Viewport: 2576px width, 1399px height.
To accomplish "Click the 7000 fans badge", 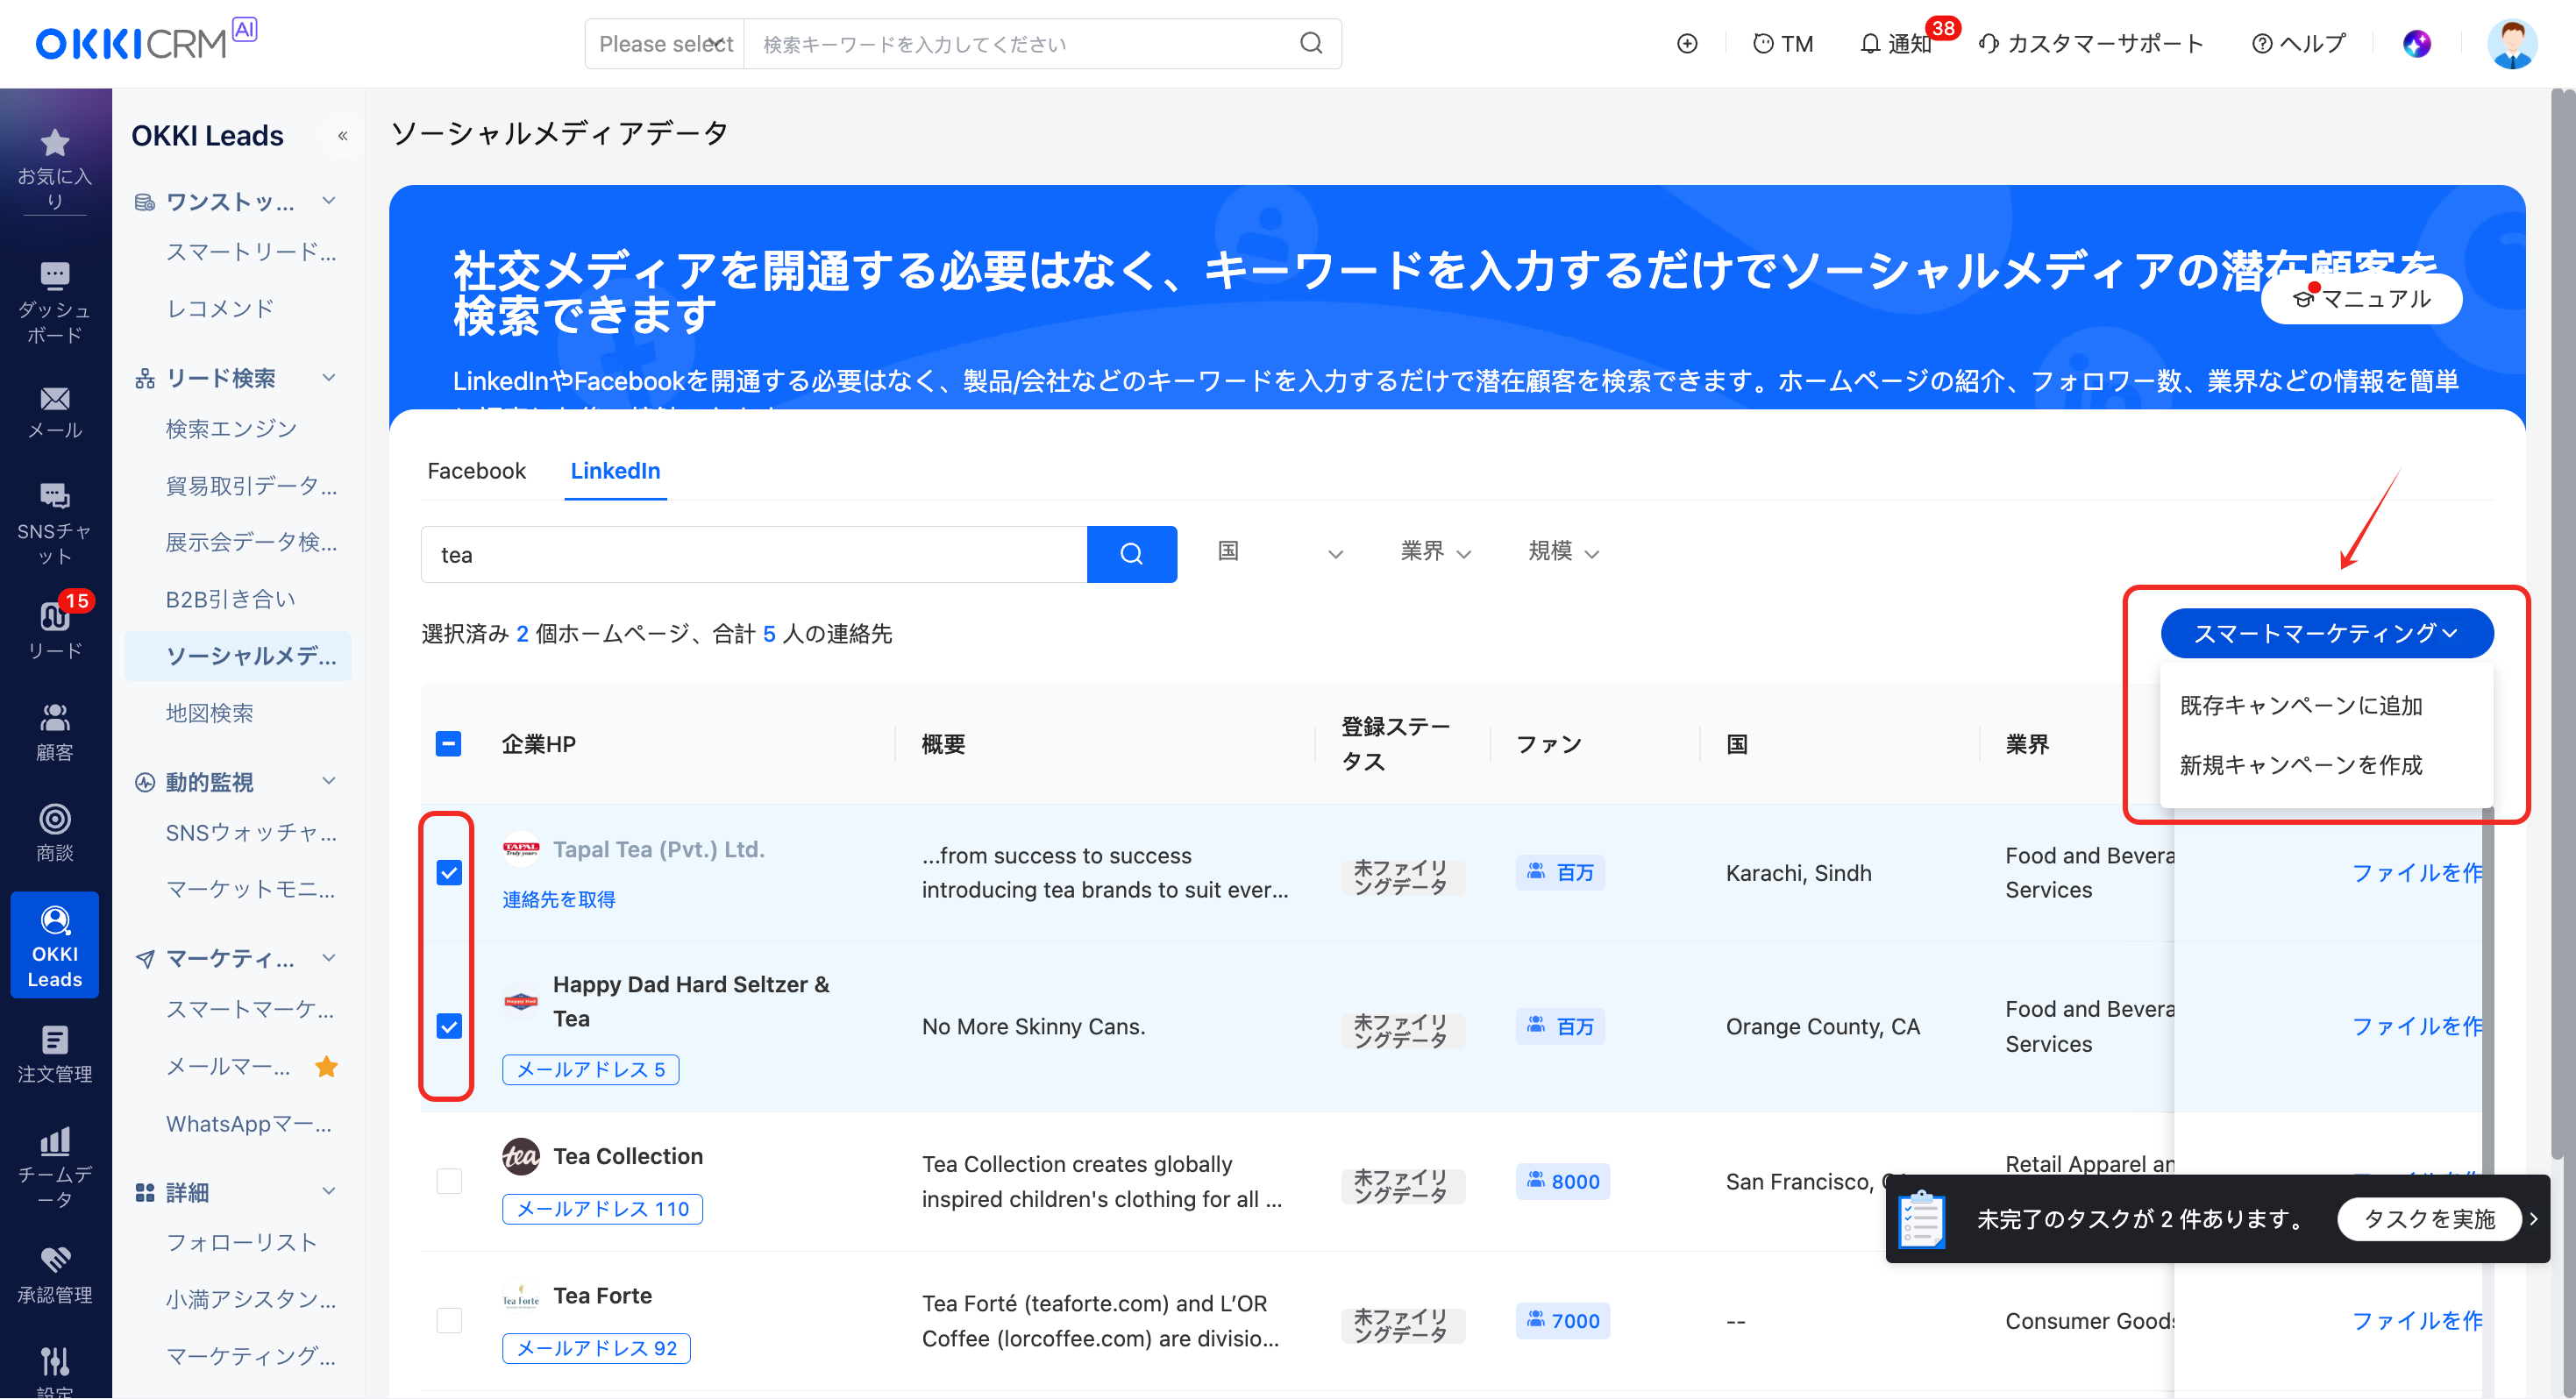I will coord(1562,1320).
